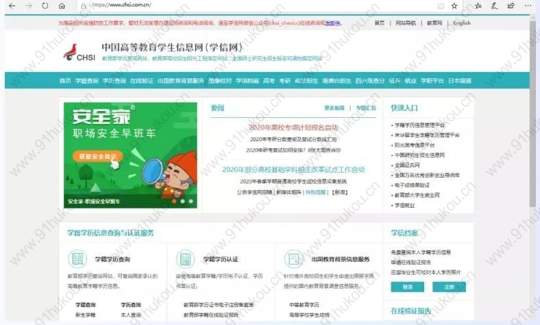
Task: Open 日本频道 navigation item
Action: coord(460,81)
